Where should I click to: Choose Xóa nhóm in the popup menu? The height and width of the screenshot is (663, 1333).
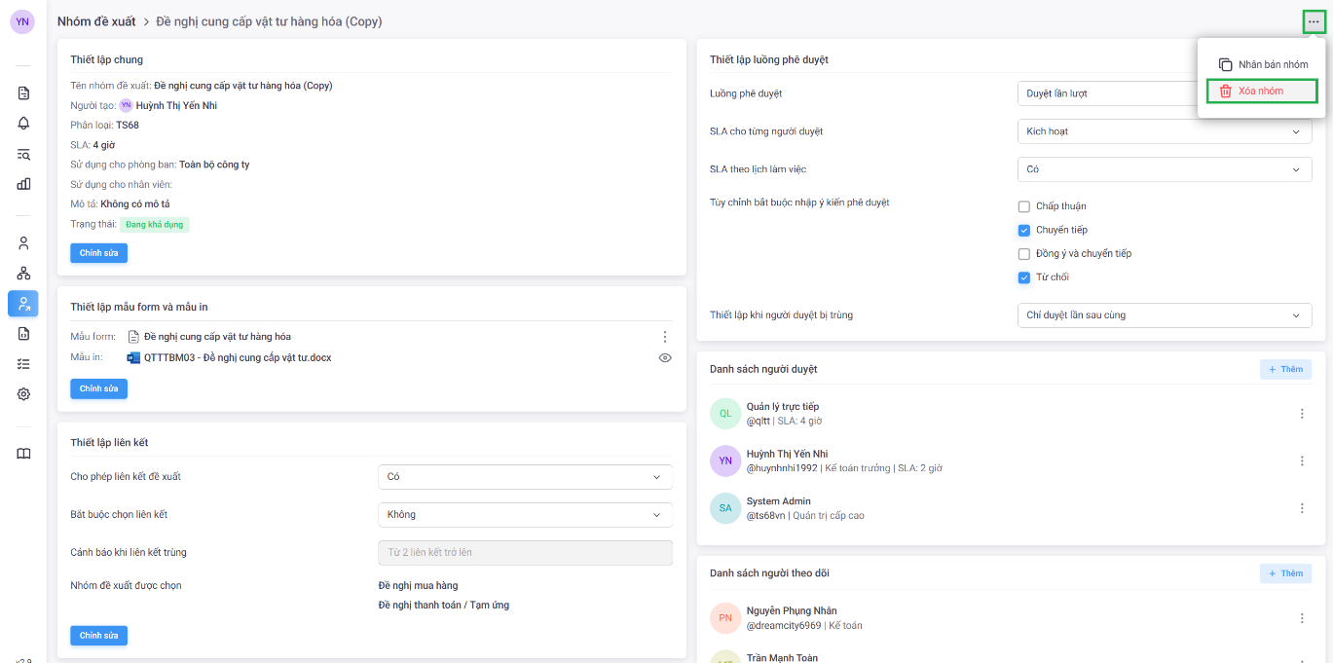pos(1260,92)
